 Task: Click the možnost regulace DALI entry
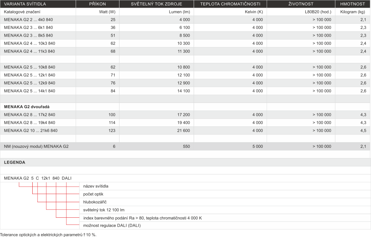112,226
